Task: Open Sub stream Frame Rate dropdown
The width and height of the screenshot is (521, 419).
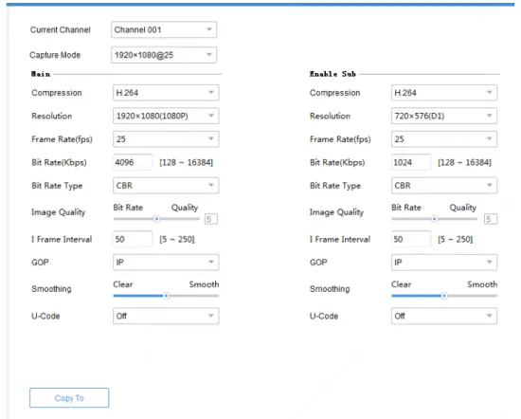Action: coord(444,139)
